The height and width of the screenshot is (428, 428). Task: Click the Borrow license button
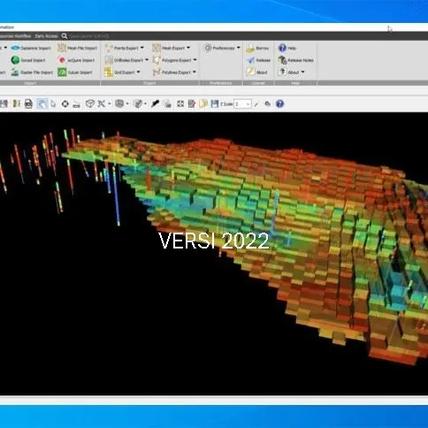click(x=257, y=48)
